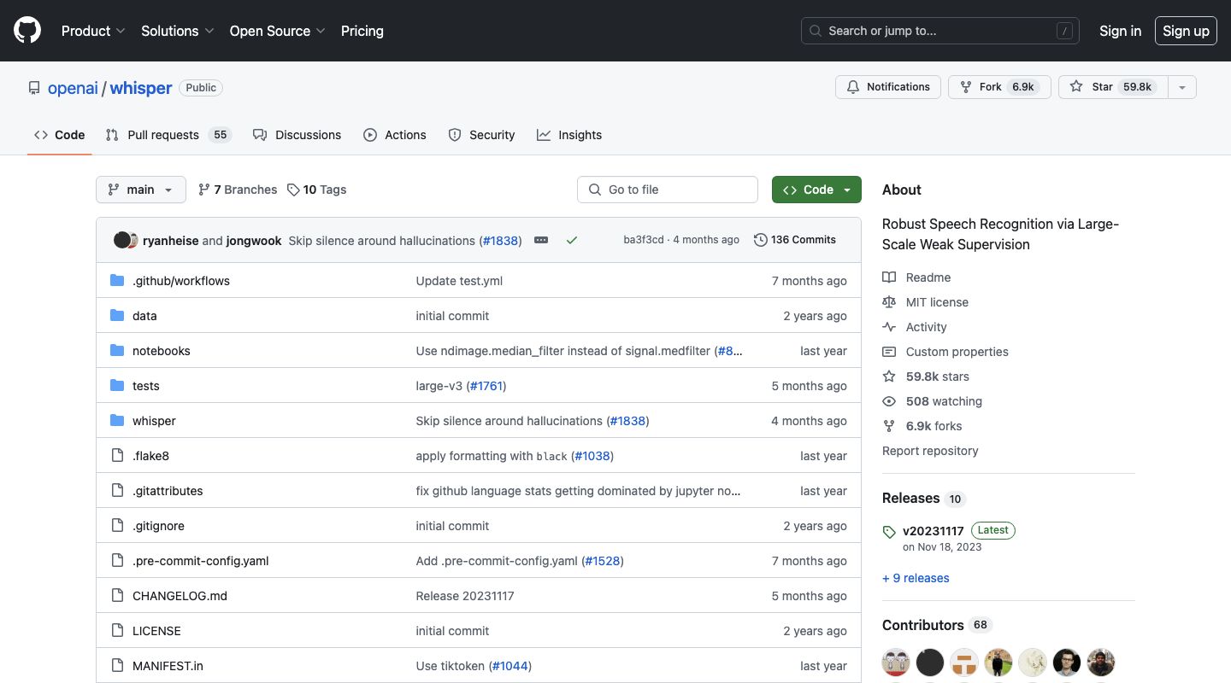This screenshot has width=1231, height=683.
Task: Click the Report repository link
Action: (x=930, y=451)
